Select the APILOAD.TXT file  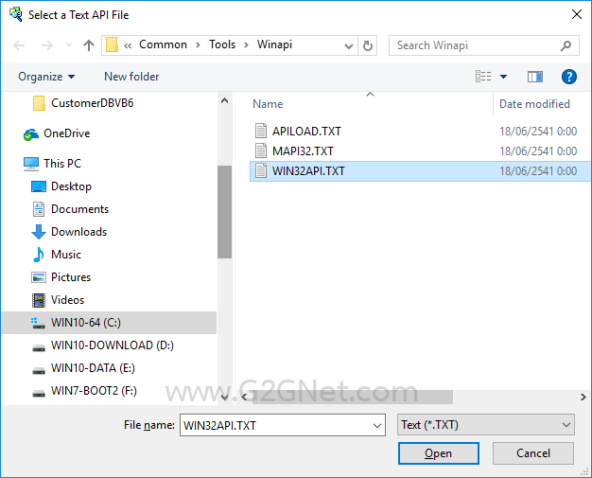(306, 132)
